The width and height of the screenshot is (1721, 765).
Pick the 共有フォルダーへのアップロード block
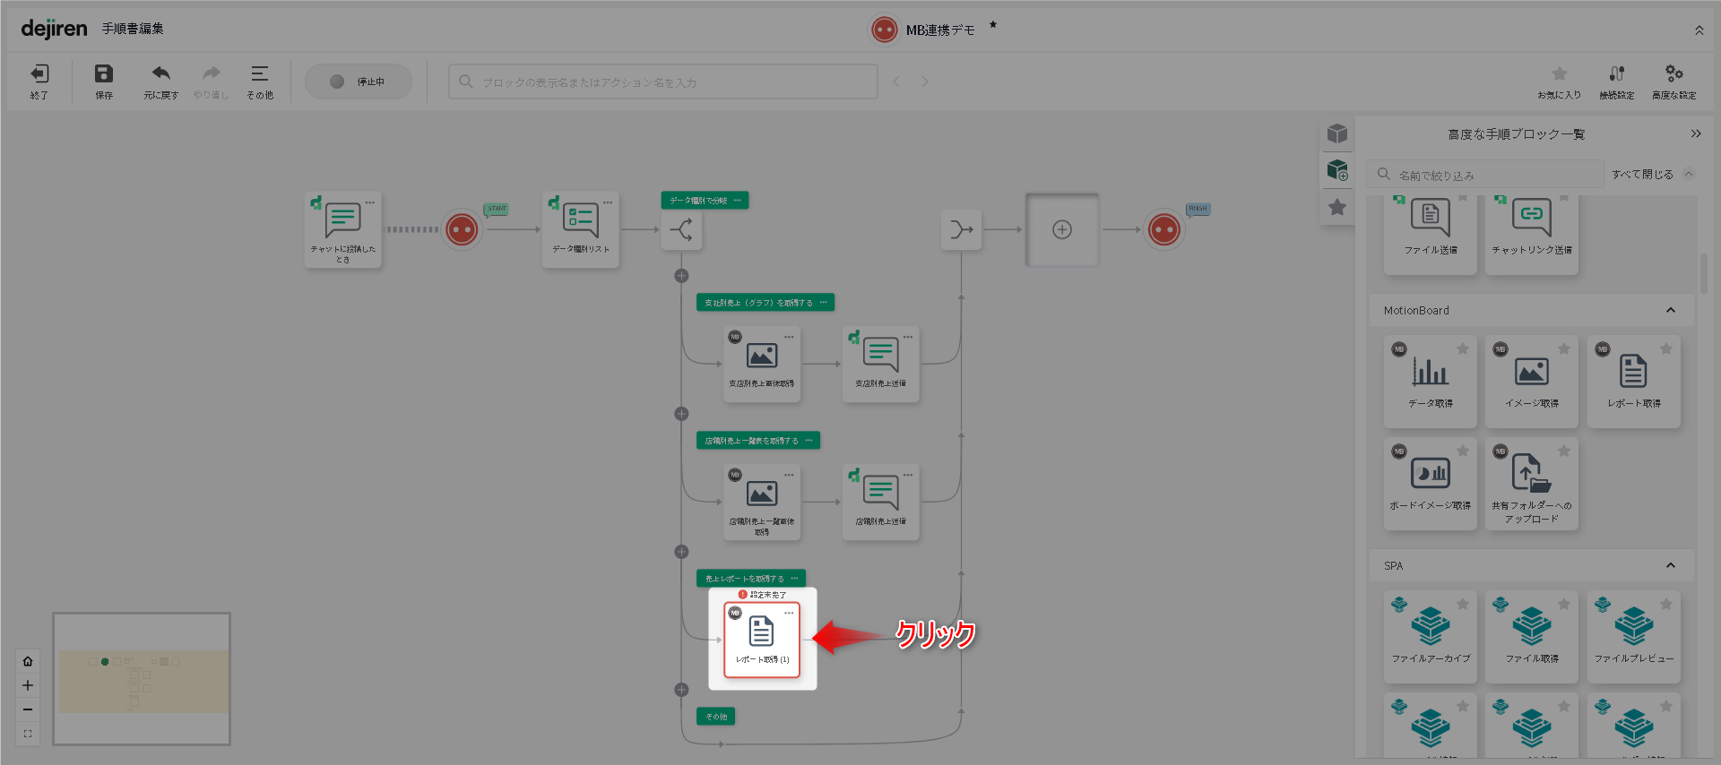click(x=1532, y=484)
